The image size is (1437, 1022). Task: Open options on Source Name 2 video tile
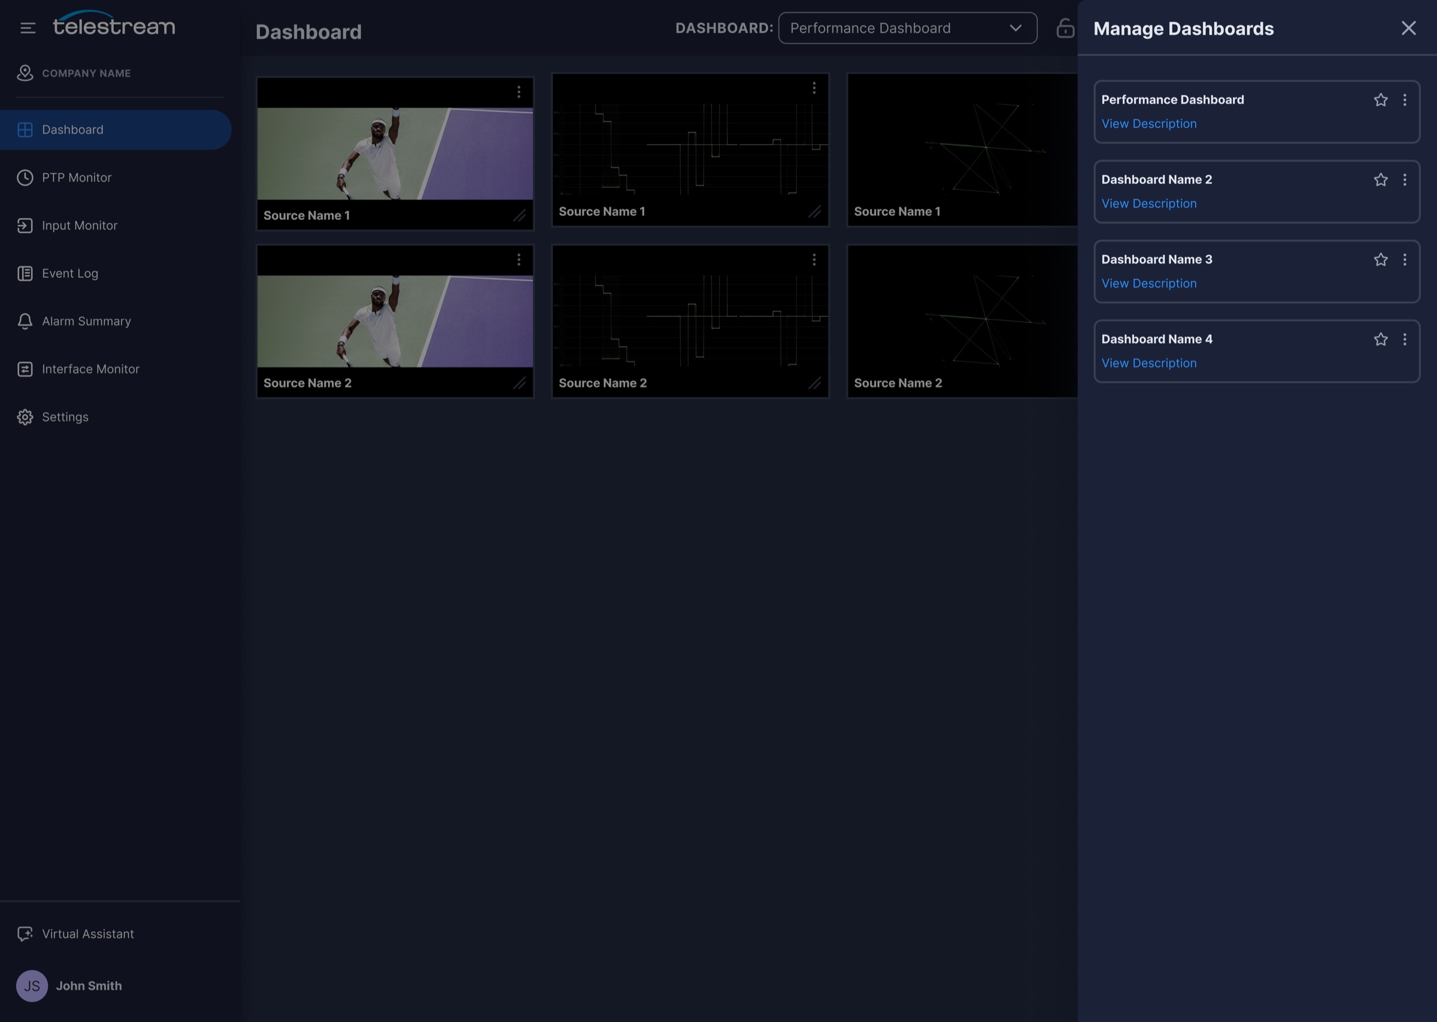tap(519, 260)
